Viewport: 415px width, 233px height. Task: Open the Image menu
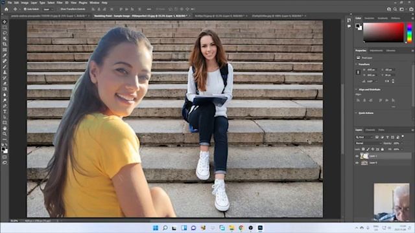click(x=25, y=3)
